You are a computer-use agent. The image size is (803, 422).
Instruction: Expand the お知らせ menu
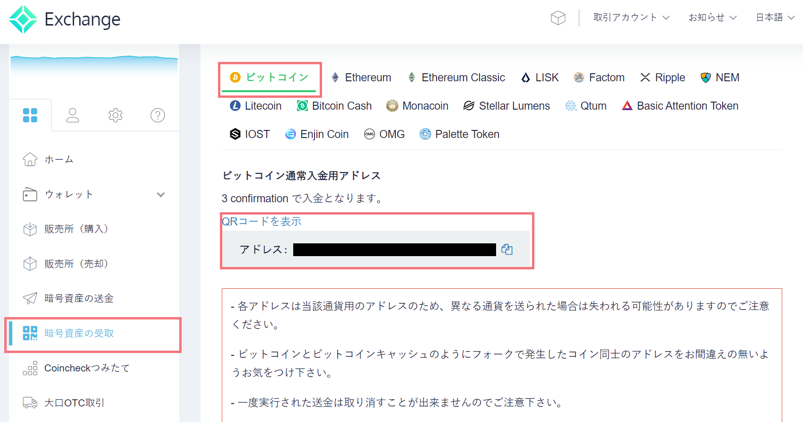click(x=713, y=17)
